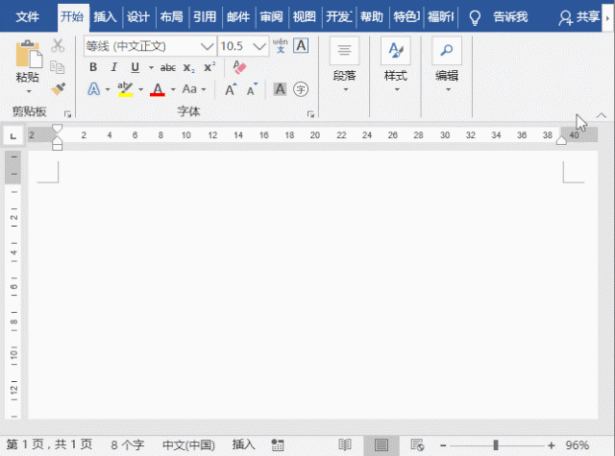Click the word count '8 个字'
This screenshot has width=615, height=456.
(x=128, y=445)
